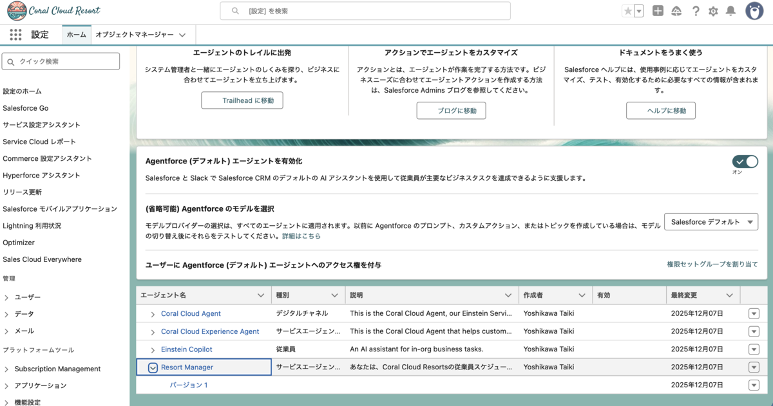
Task: Open Salesforce Go in sidebar
Action: click(26, 108)
